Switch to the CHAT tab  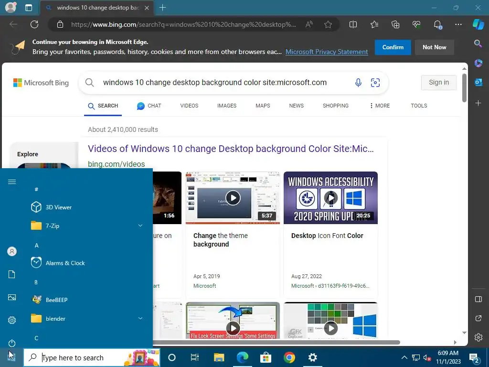click(x=149, y=106)
